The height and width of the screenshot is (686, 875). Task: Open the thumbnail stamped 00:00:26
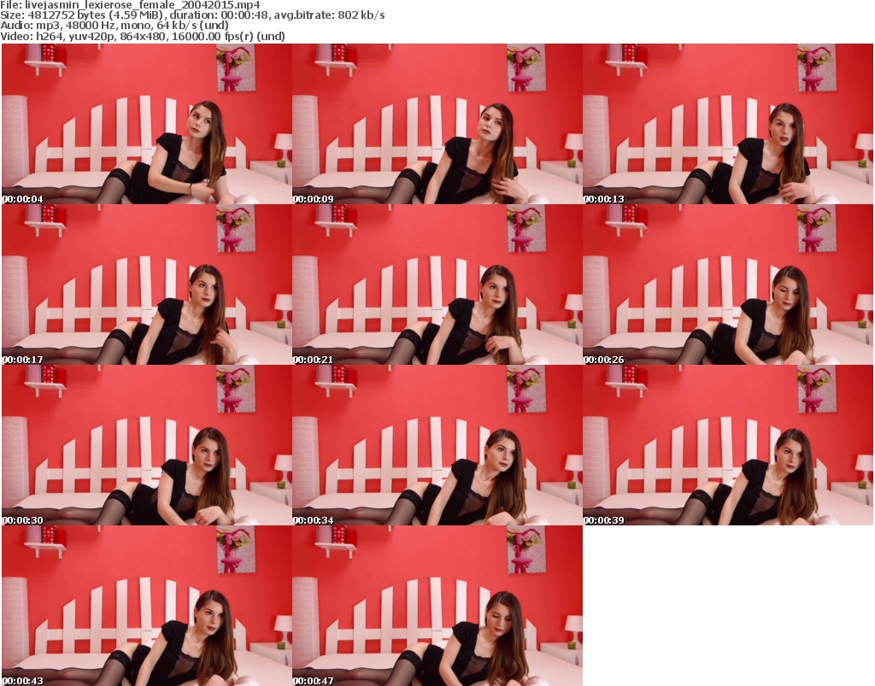728,284
